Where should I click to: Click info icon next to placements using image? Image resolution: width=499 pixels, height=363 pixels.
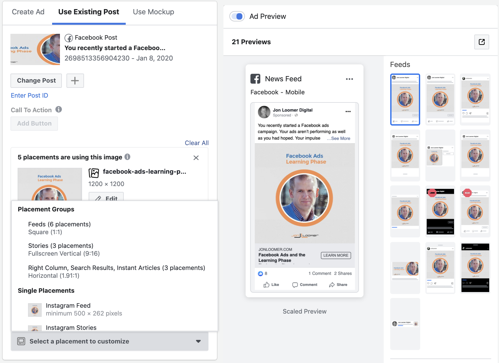tap(128, 157)
